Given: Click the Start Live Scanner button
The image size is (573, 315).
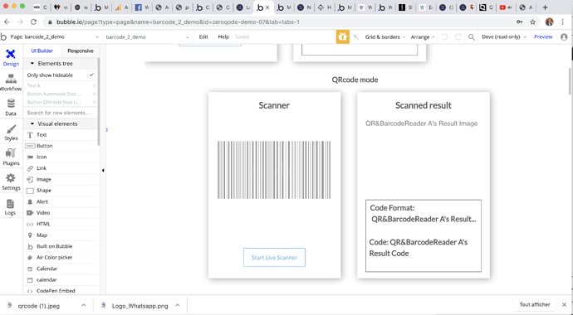Looking at the screenshot, I should click(x=274, y=258).
